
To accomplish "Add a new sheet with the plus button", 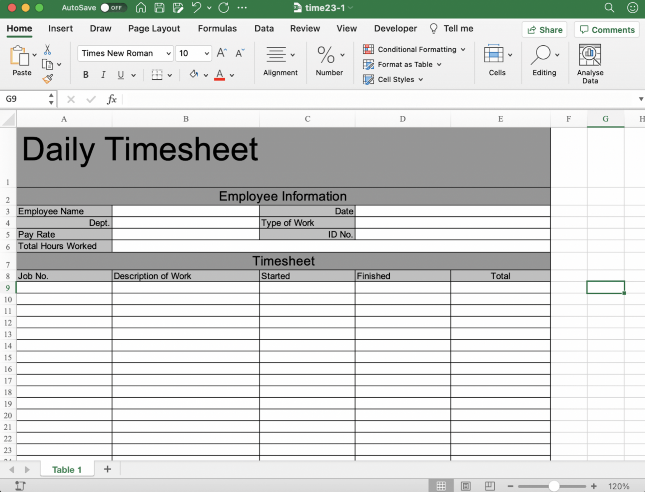I will 107,469.
